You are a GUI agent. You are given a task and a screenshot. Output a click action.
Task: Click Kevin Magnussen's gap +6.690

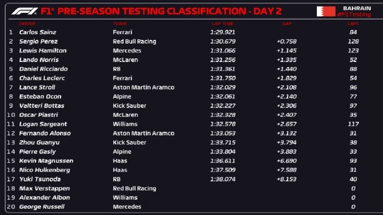[287, 161]
